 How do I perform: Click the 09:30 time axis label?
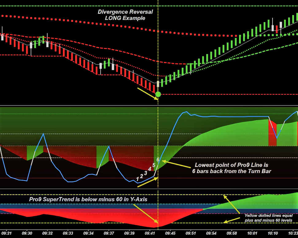(x=27, y=233)
